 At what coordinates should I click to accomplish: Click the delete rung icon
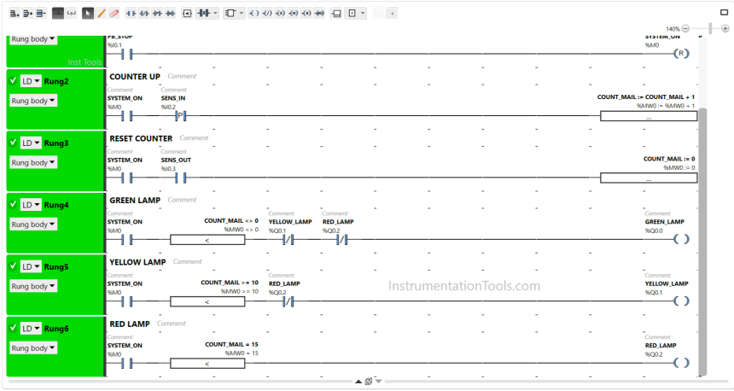pyautogui.click(x=41, y=14)
